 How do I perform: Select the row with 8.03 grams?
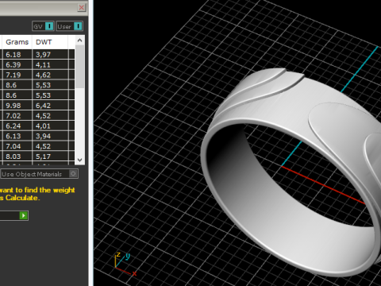(x=37, y=157)
